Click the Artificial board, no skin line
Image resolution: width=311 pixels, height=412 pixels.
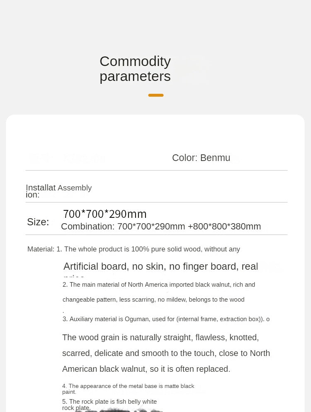coord(161,266)
